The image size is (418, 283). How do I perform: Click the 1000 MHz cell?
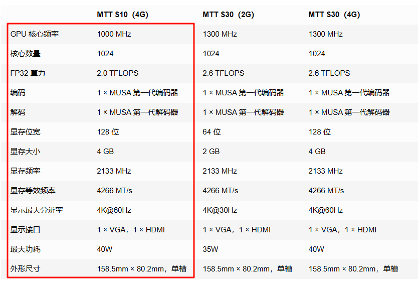click(x=114, y=34)
